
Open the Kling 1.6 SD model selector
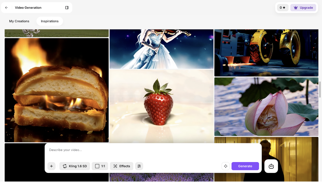[75, 166]
